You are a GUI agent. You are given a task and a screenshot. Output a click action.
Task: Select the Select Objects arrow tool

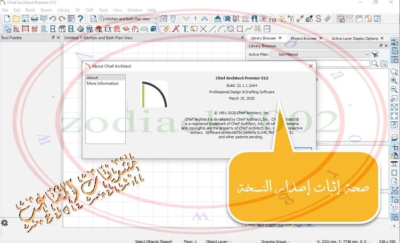coord(7,29)
